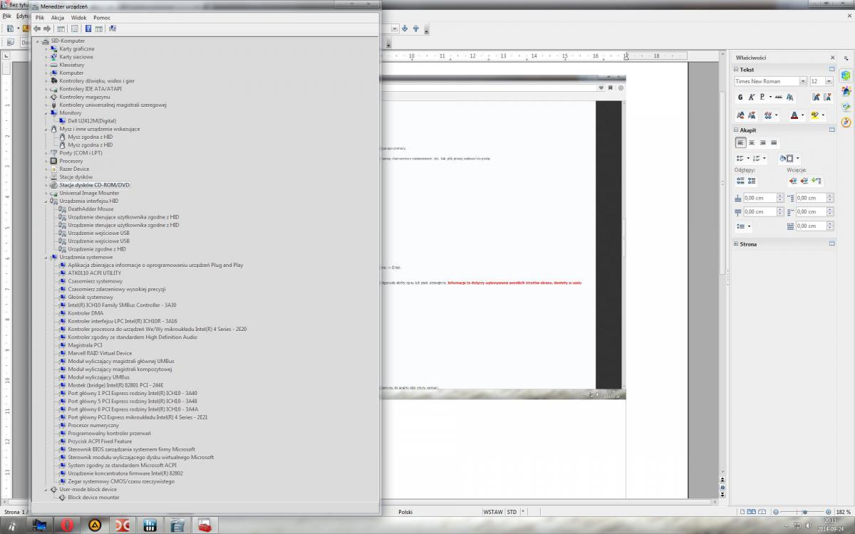Image resolution: width=855 pixels, height=534 pixels.
Task: Click the Scan for hardware changes icon
Action: (x=113, y=28)
